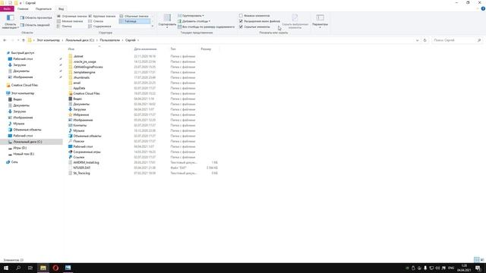486x273 pixels.
Task: Select the Сохраненные игры folder
Action: pyautogui.click(x=87, y=152)
